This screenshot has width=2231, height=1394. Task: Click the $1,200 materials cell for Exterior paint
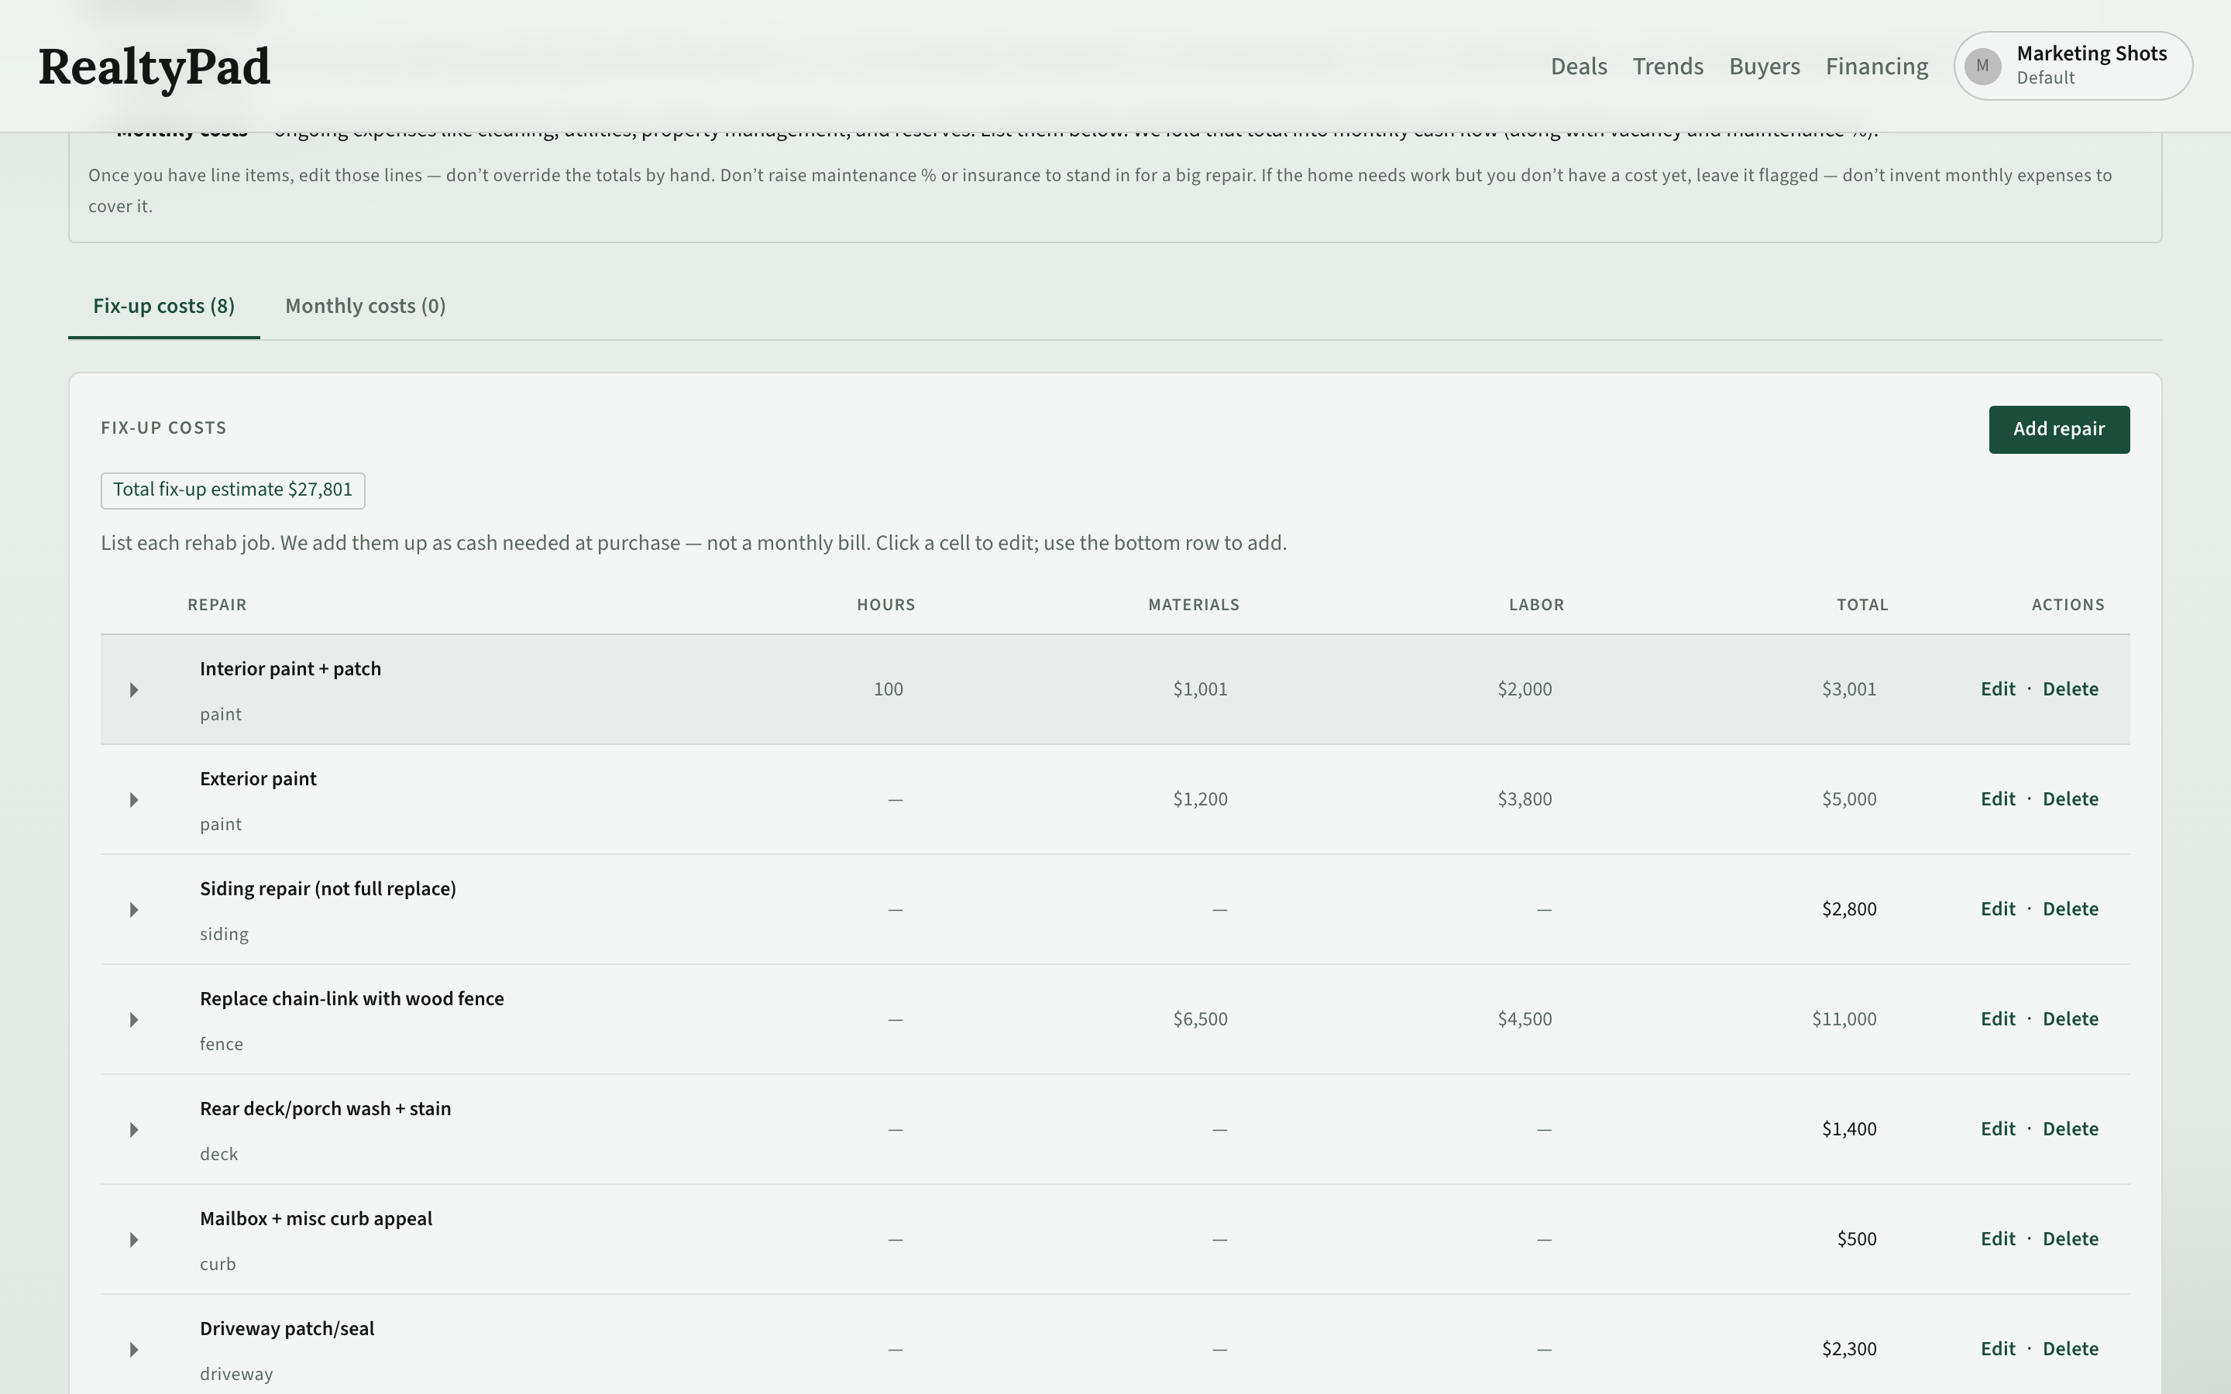pos(1199,799)
